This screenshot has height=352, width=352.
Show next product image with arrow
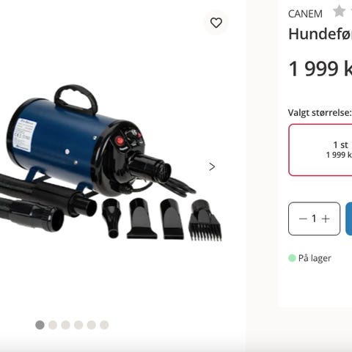tap(212, 166)
